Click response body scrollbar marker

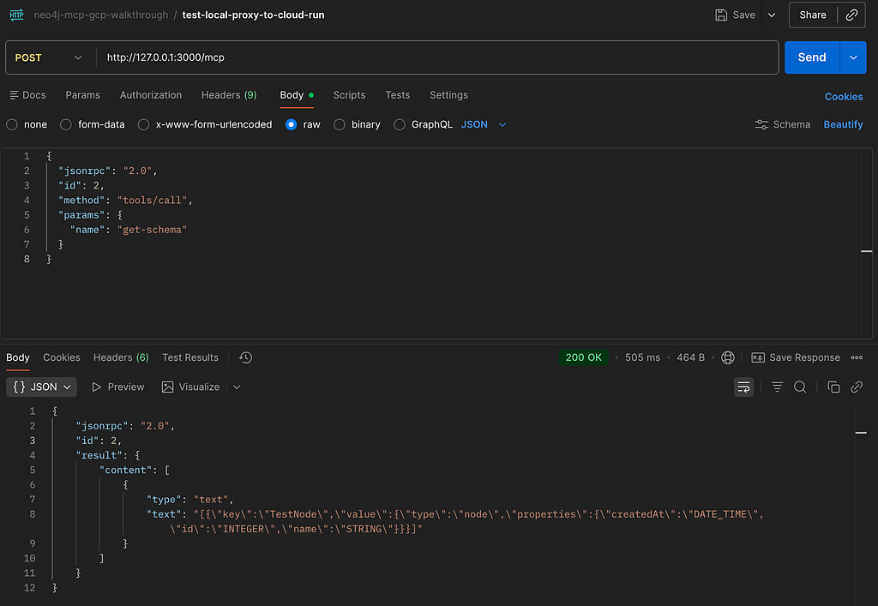[x=861, y=433]
